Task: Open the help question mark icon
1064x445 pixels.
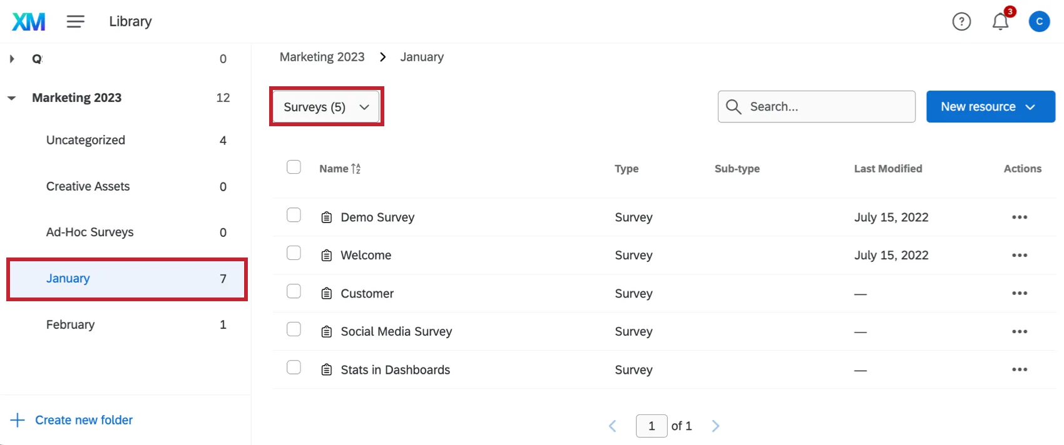Action: (x=961, y=22)
